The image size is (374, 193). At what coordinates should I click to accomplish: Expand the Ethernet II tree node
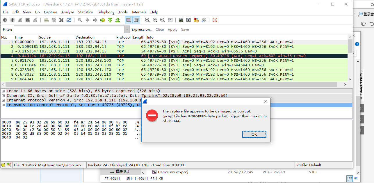3,96
